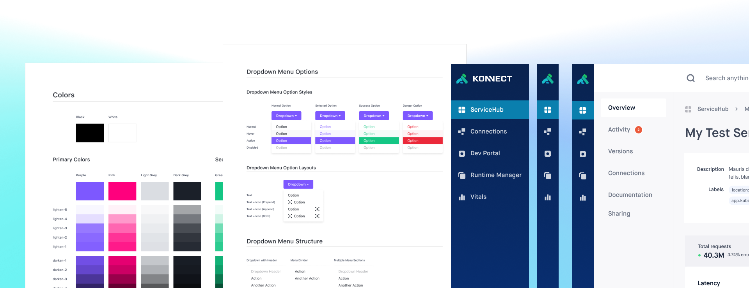Click the Runtime Manager icon in sidebar
The width and height of the screenshot is (749, 288).
[461, 175]
